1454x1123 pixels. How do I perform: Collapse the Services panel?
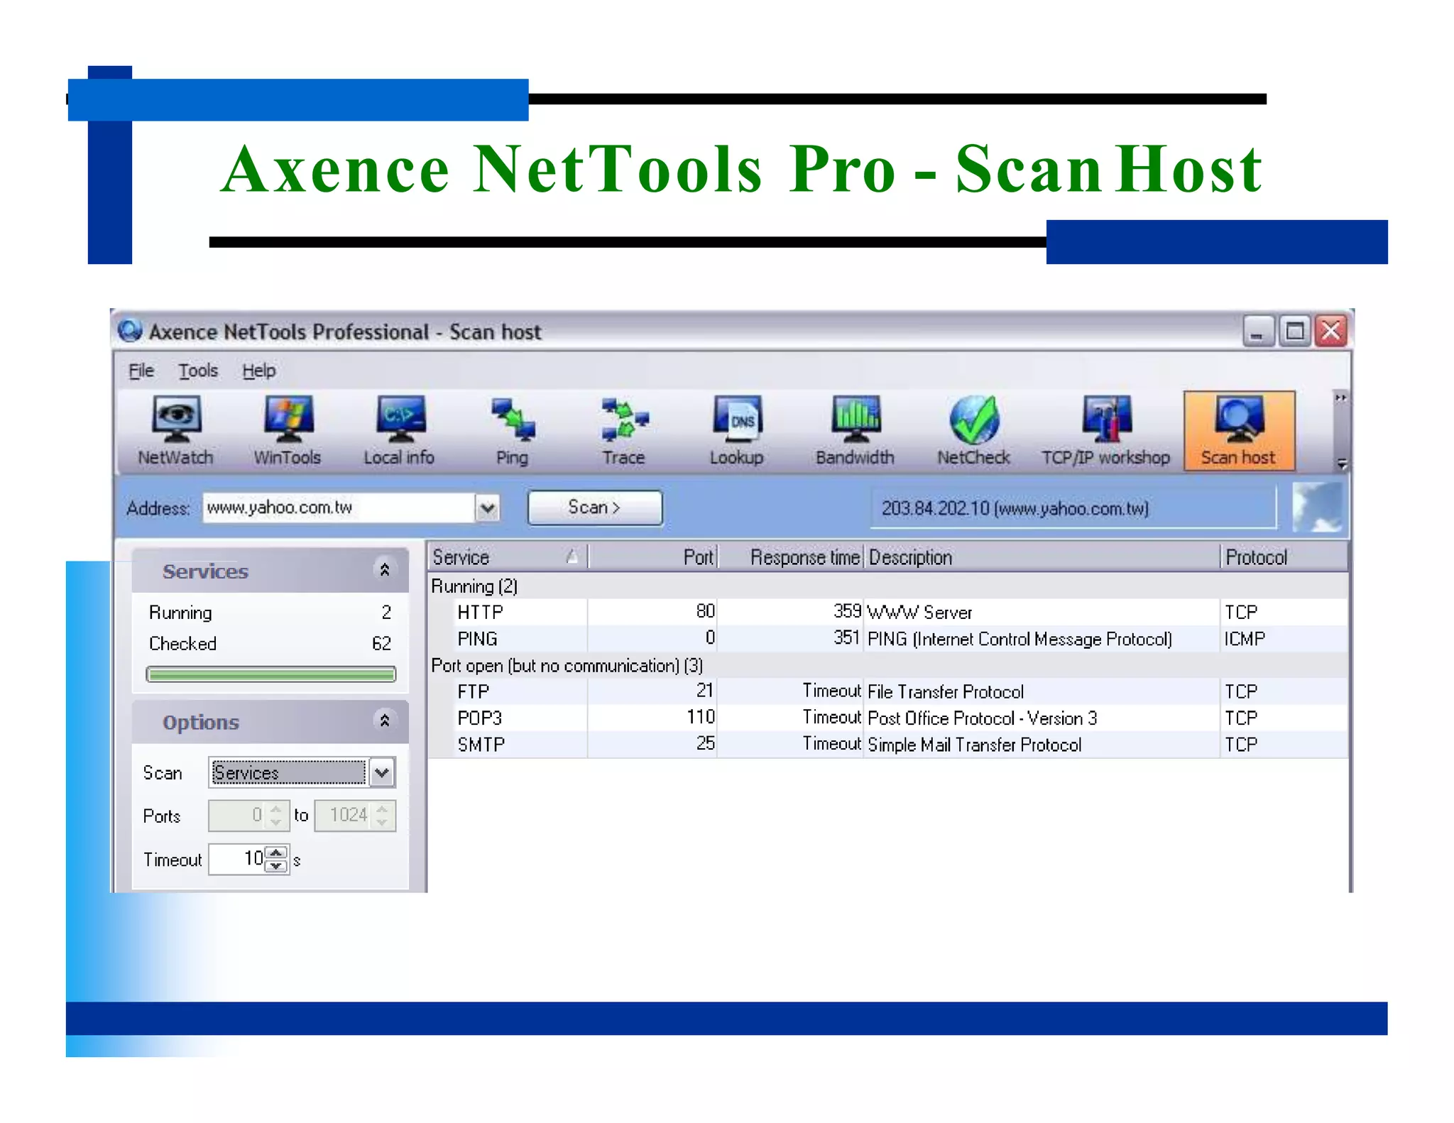pyautogui.click(x=384, y=570)
